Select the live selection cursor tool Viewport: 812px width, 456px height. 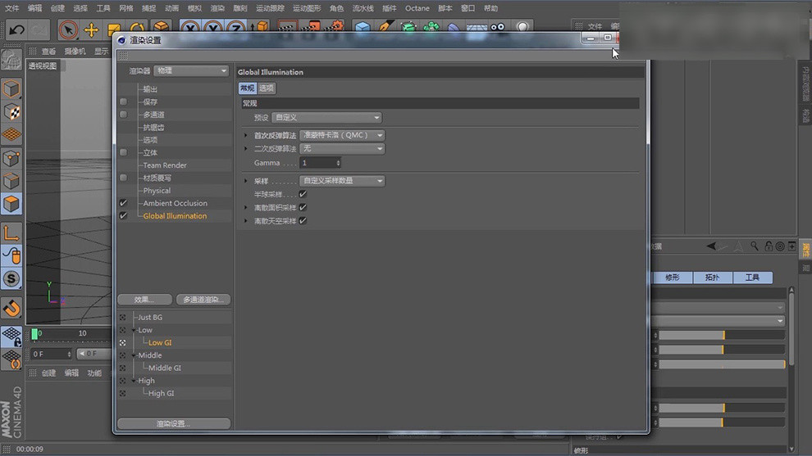[x=69, y=30]
